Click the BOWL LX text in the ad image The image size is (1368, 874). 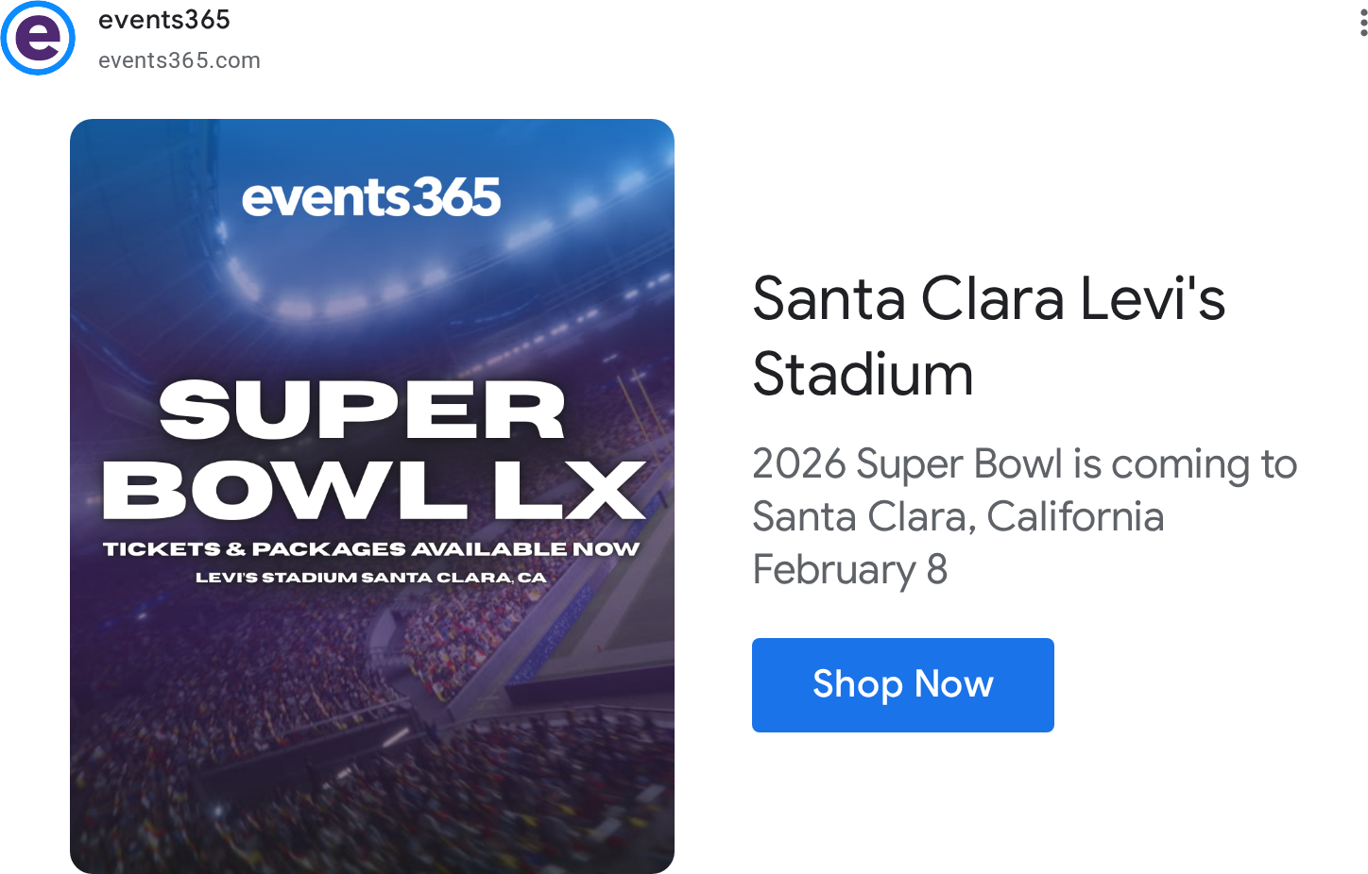click(x=374, y=490)
